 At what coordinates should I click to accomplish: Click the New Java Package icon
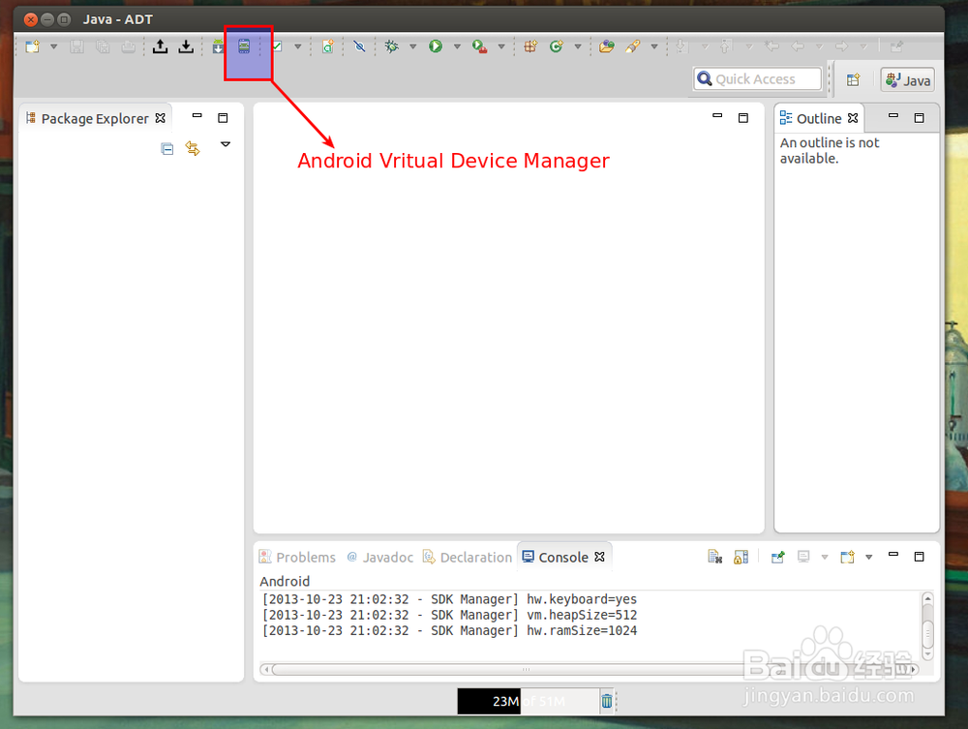[530, 46]
